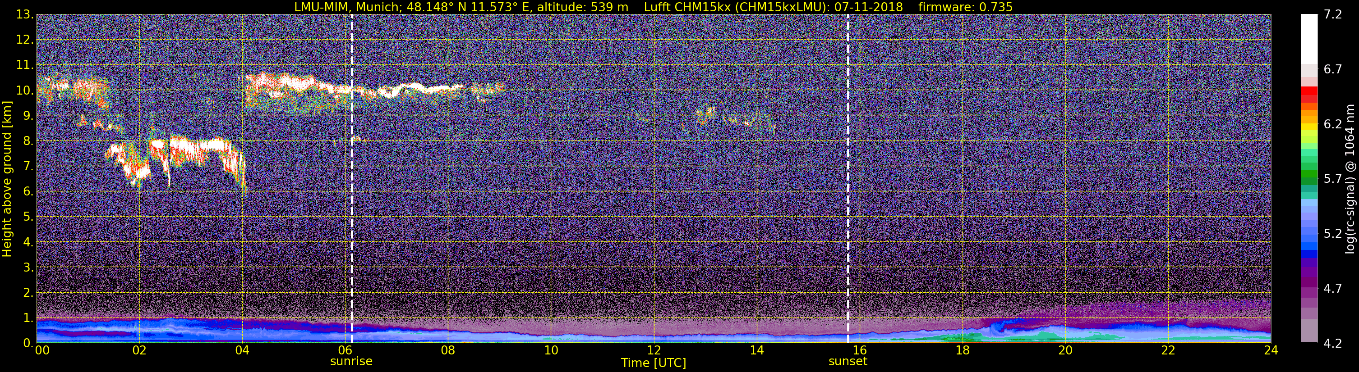Click the y-axis tick label '10.'
The height and width of the screenshot is (372, 1359).
[x=25, y=91]
